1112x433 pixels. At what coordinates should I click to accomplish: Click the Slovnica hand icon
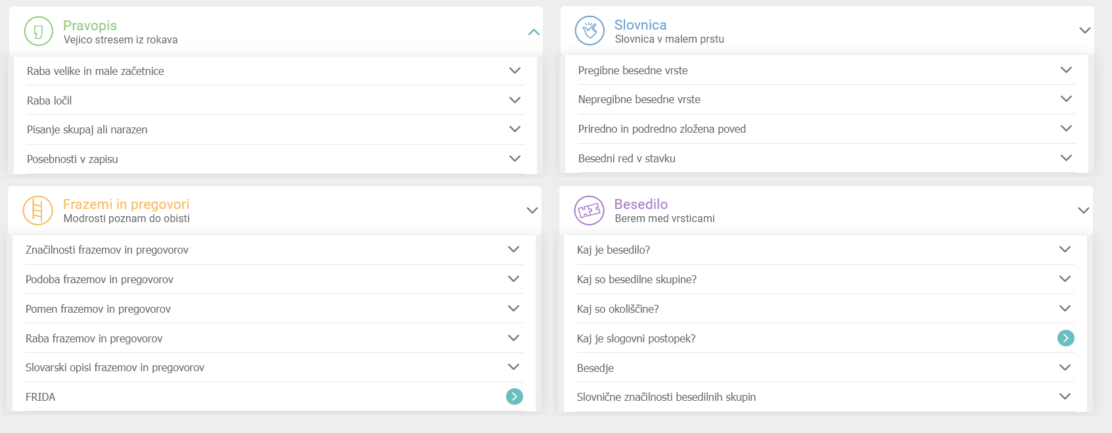[590, 31]
